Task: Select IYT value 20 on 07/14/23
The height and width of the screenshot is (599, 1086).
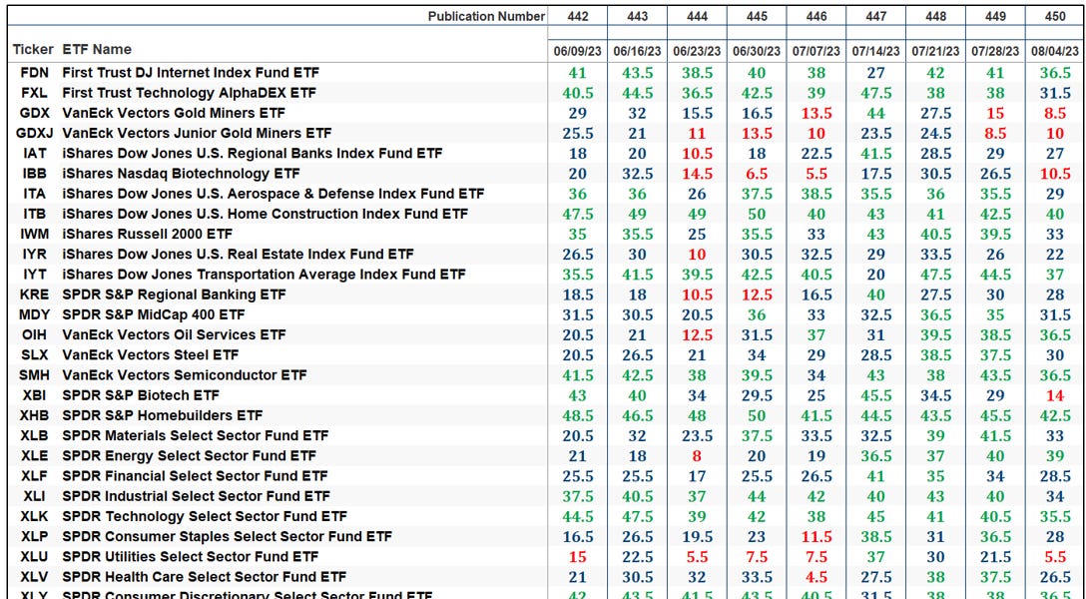Action: [x=876, y=275]
